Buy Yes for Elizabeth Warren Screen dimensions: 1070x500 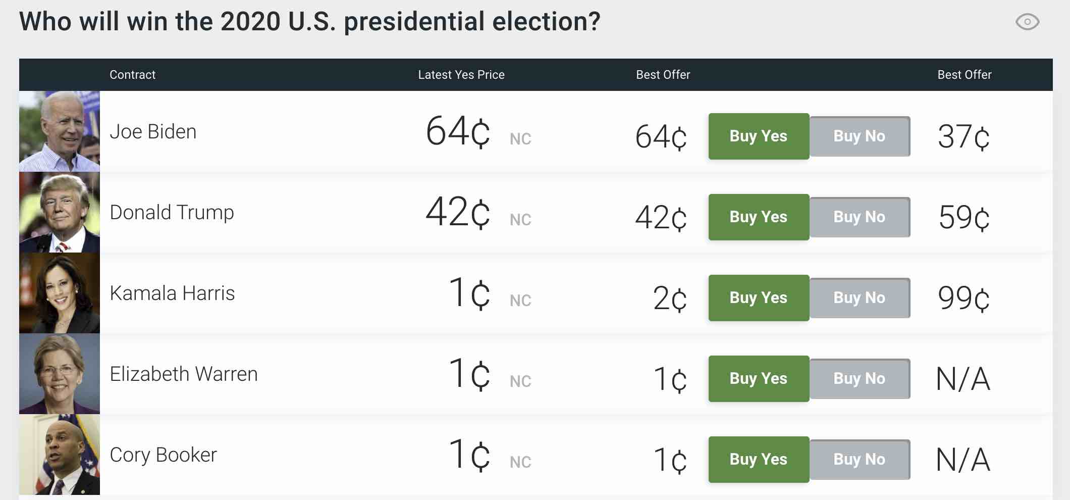point(759,379)
